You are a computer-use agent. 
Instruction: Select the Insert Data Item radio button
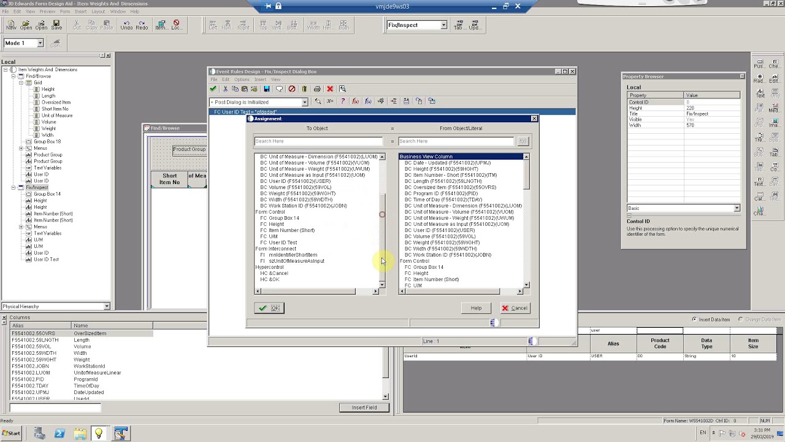click(x=694, y=319)
